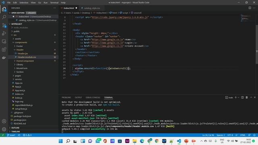
Task: Select Header.module.css in file tree
Action: coord(33,57)
